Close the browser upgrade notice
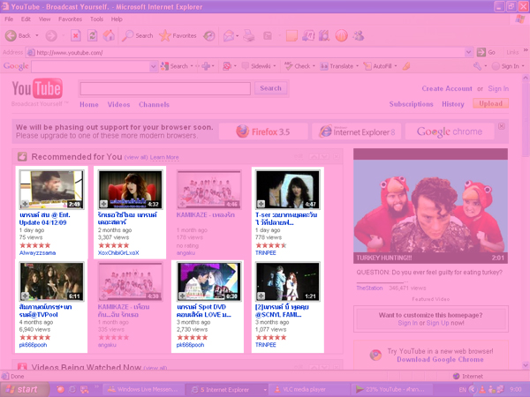 [502, 126]
